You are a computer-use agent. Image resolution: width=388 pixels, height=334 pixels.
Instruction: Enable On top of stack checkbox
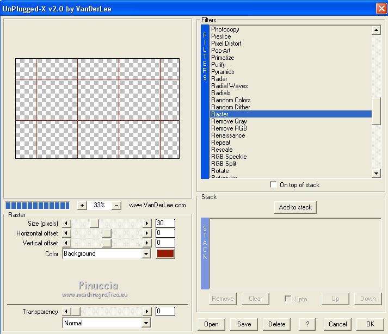pos(273,185)
